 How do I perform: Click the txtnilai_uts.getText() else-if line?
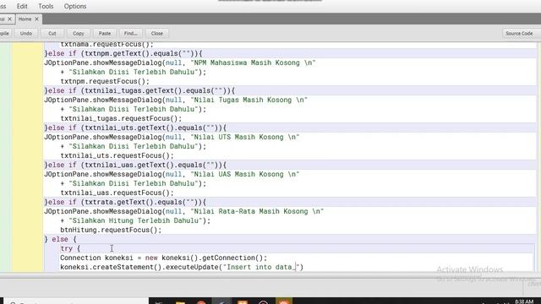tap(135, 128)
